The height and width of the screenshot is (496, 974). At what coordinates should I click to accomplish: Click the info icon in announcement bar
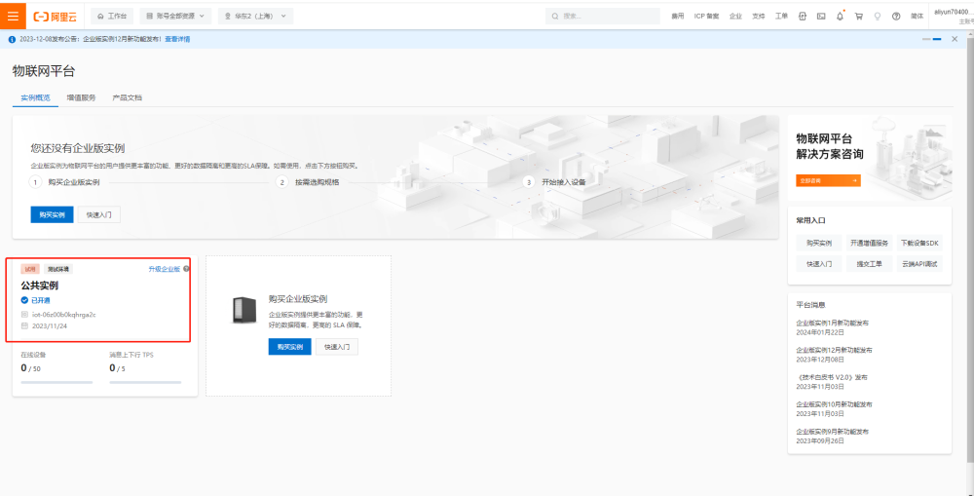click(12, 39)
